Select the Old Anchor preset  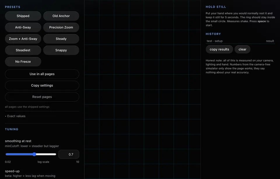click(61, 16)
